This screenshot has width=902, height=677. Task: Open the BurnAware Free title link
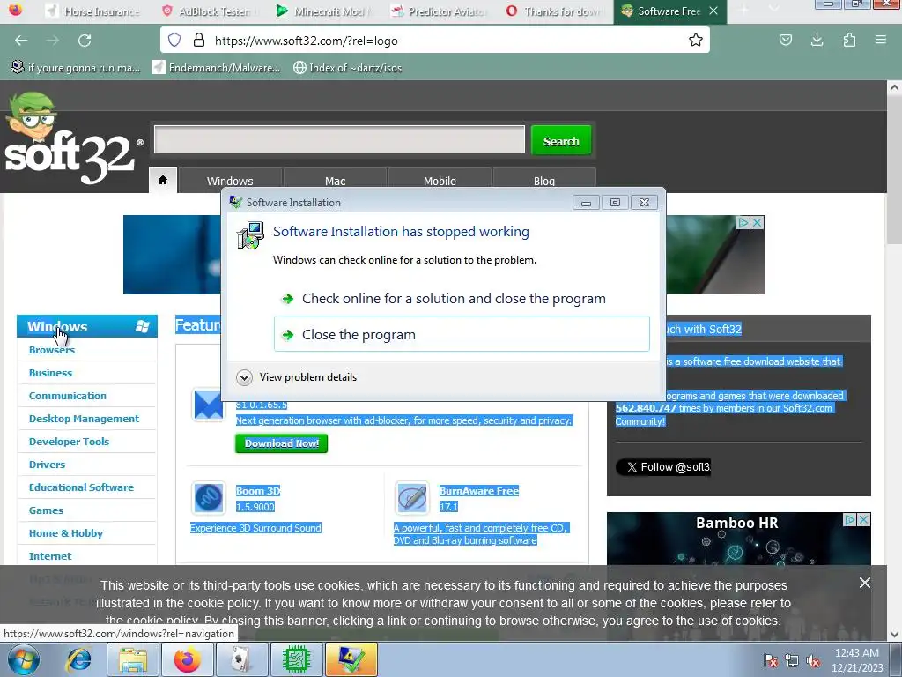479,491
